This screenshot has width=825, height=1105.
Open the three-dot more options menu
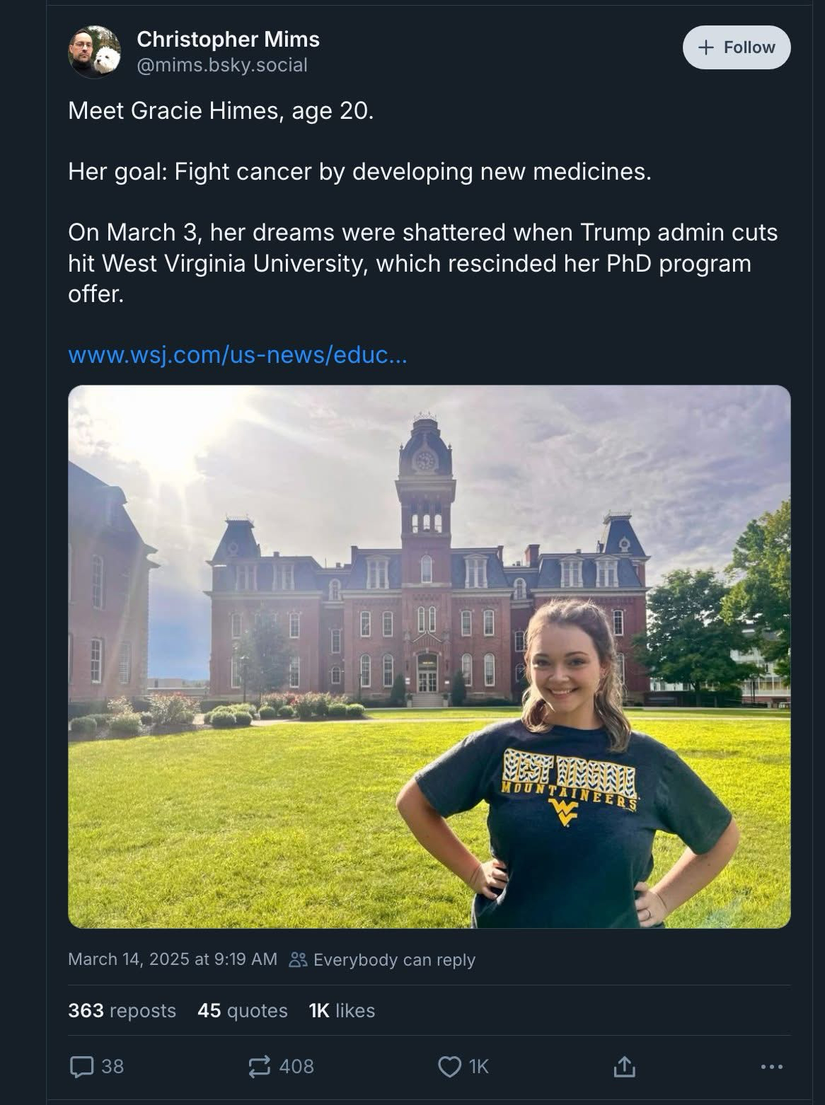tap(771, 1066)
